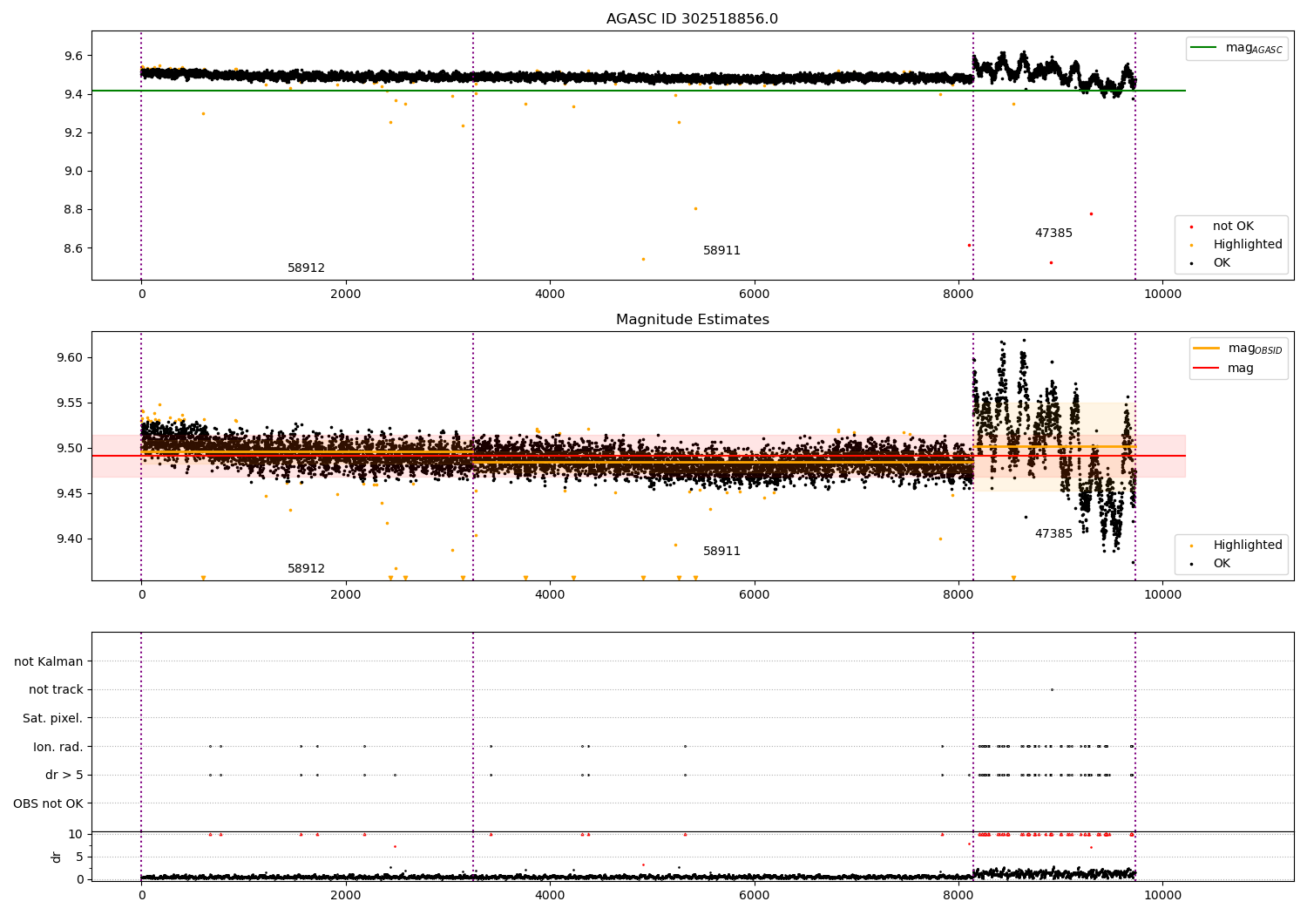
Task: Click obsid label 58911 in middle plot
Action: [x=721, y=552]
